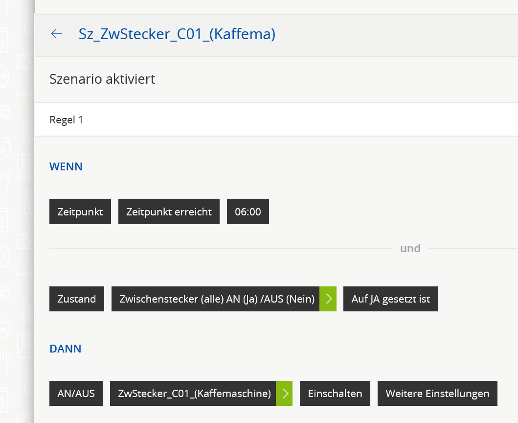
Task: Click the DANN section heading
Action: pyautogui.click(x=65, y=349)
